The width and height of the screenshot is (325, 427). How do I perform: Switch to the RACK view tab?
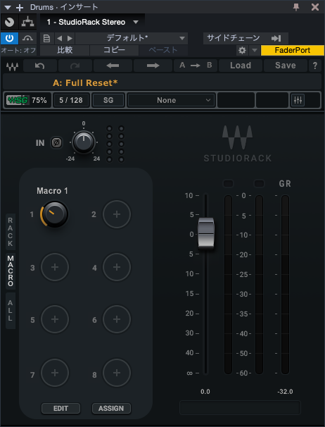11,232
